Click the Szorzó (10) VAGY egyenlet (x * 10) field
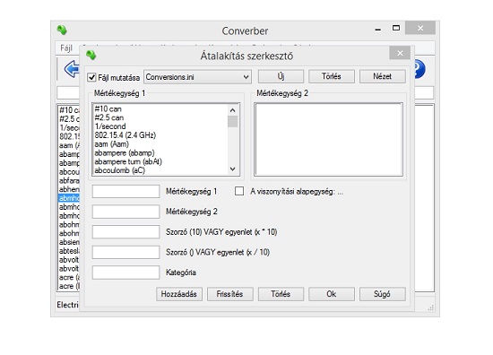The image size is (493, 355). [125, 232]
